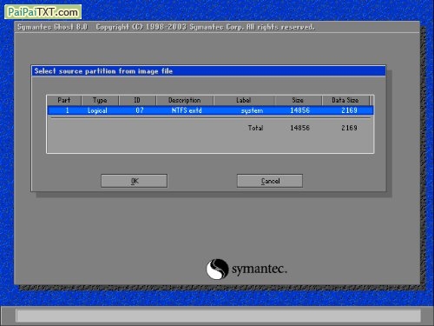Screen dimensions: 434x326
Task: Click the 2169 data size in partition row
Action: tap(349, 110)
